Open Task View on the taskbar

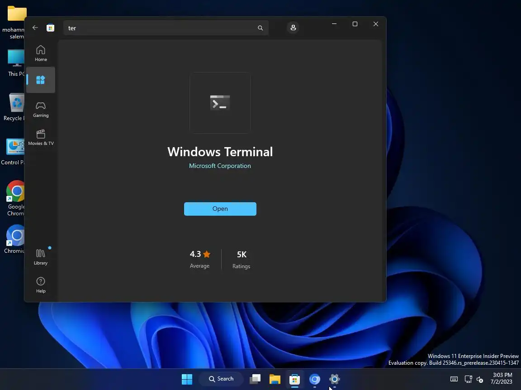tap(255, 379)
